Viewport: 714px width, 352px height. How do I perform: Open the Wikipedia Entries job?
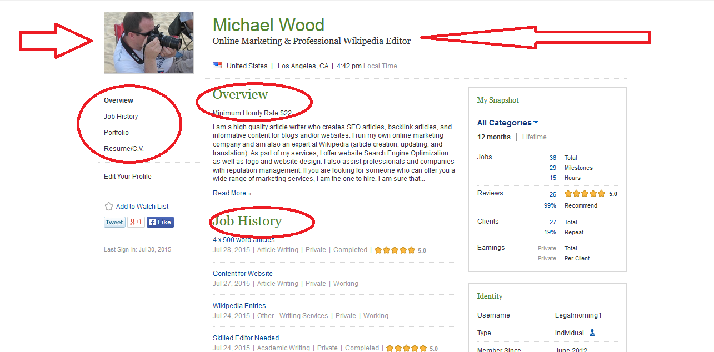[239, 306]
